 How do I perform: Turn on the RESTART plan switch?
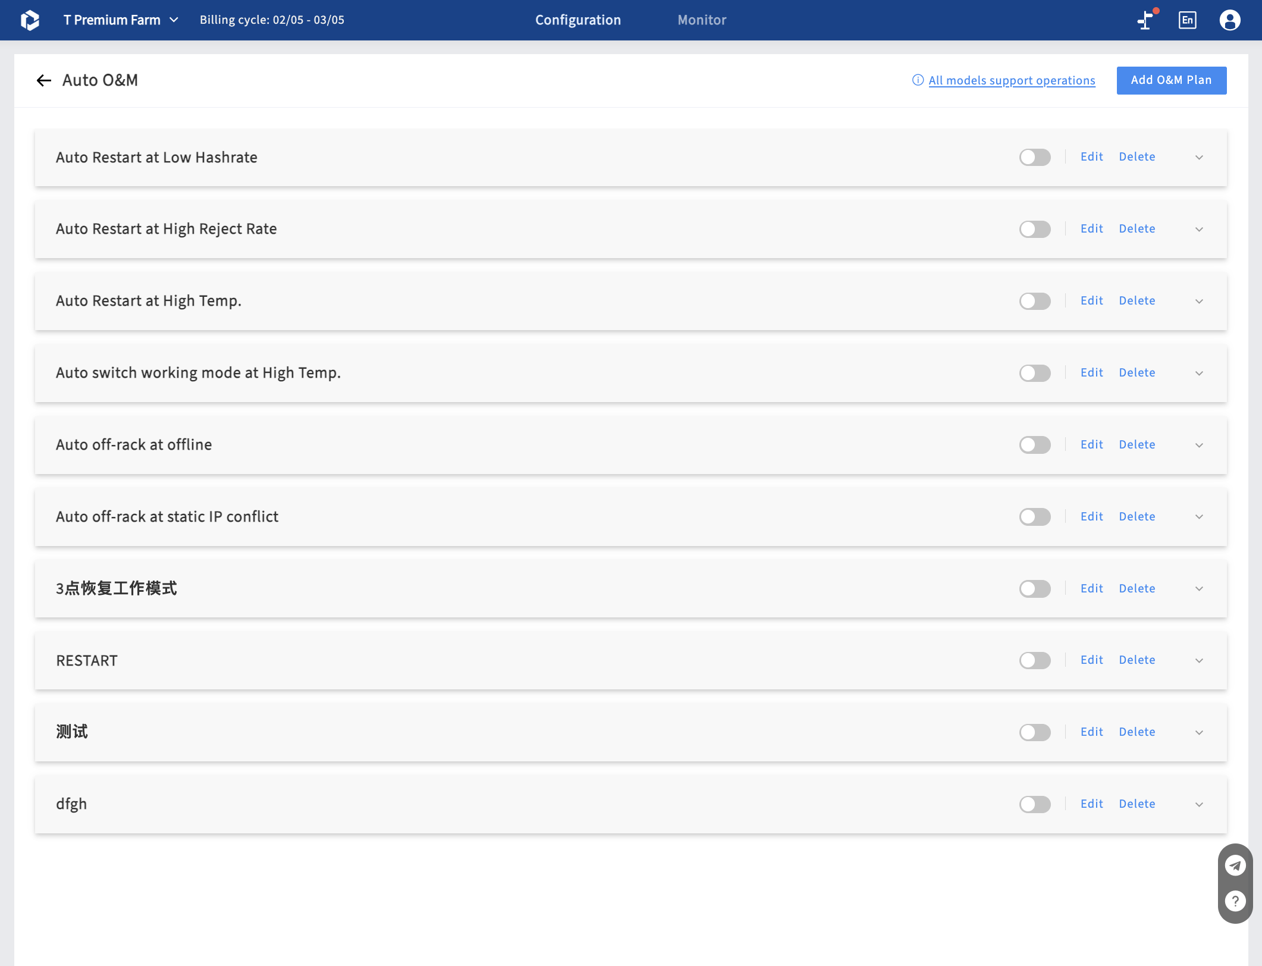pyautogui.click(x=1035, y=660)
